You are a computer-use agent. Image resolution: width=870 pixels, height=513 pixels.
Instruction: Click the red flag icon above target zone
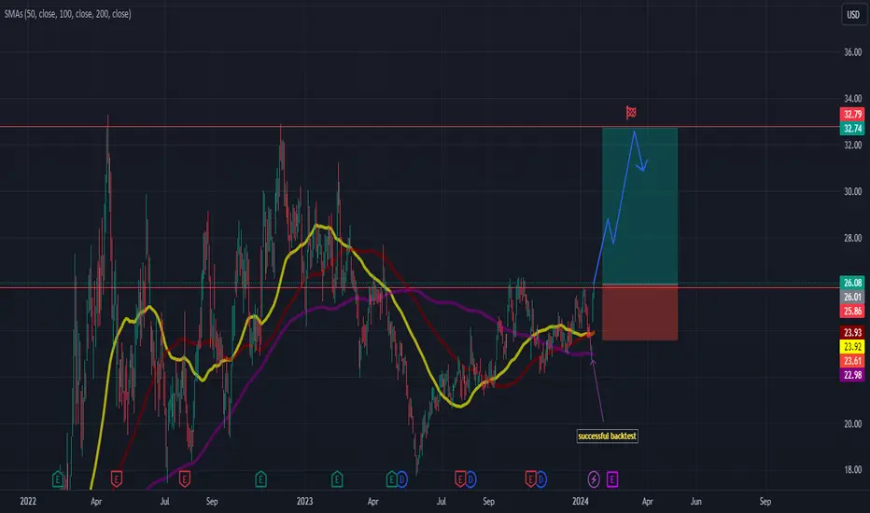631,113
